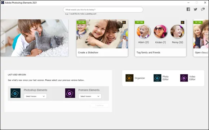Image resolution: width=209 pixels, height=130 pixels.
Task: Open the Twitter share icon
Action: 195,9
